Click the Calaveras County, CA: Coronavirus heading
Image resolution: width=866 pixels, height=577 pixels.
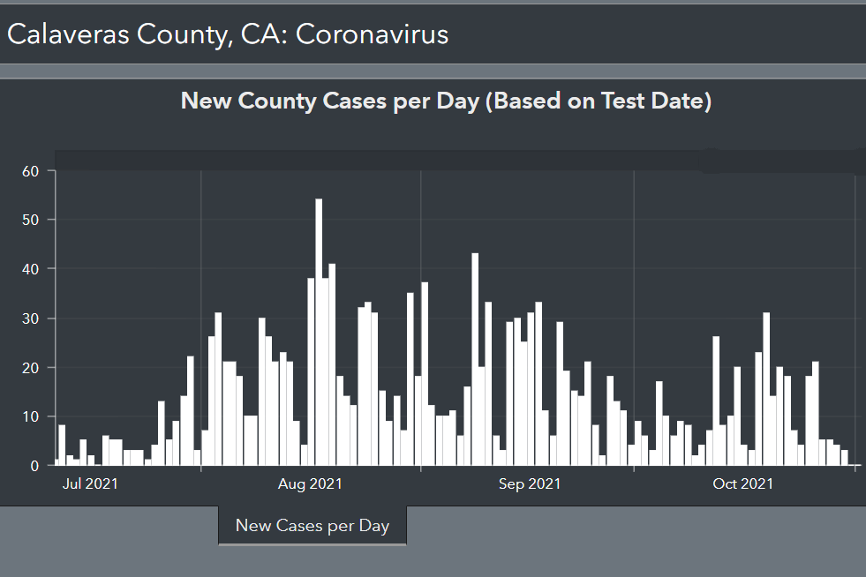(x=228, y=34)
